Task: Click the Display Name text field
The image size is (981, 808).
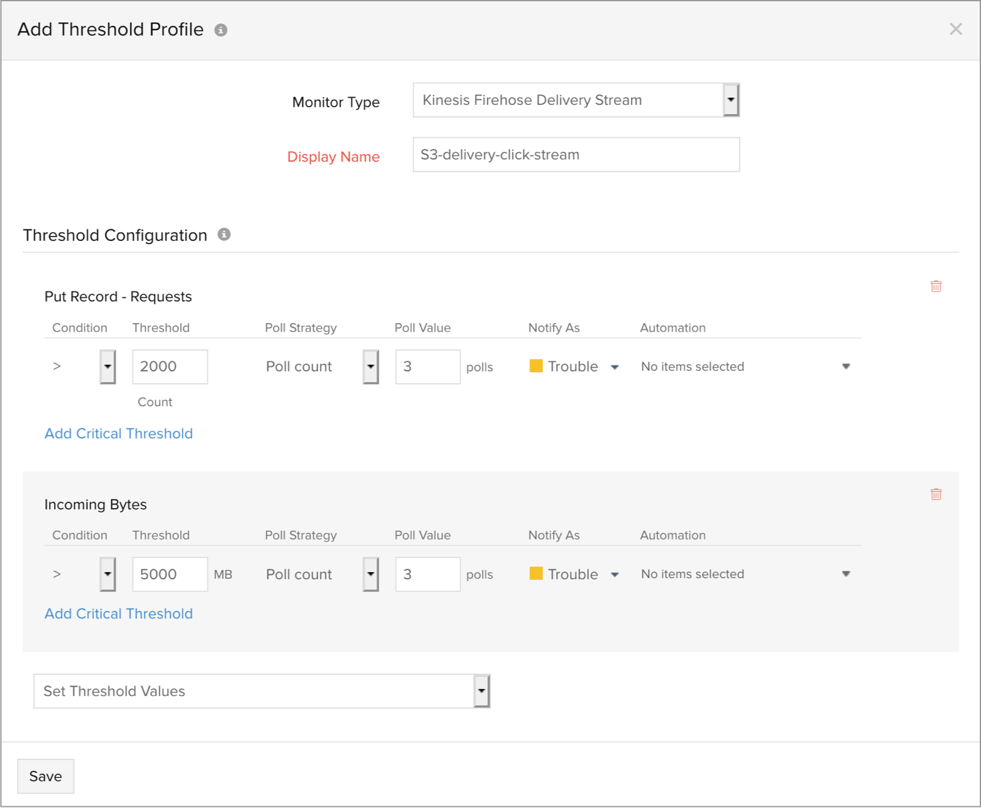Action: tap(576, 154)
